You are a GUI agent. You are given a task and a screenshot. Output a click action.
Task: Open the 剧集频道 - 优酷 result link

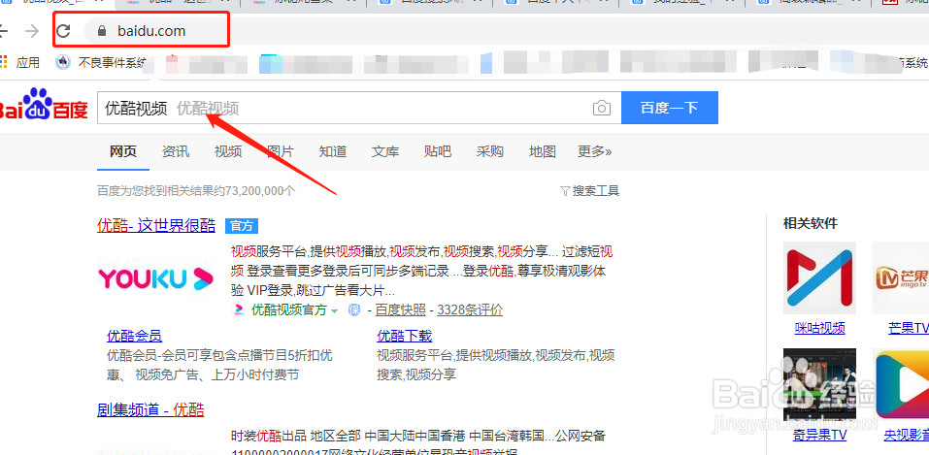150,409
